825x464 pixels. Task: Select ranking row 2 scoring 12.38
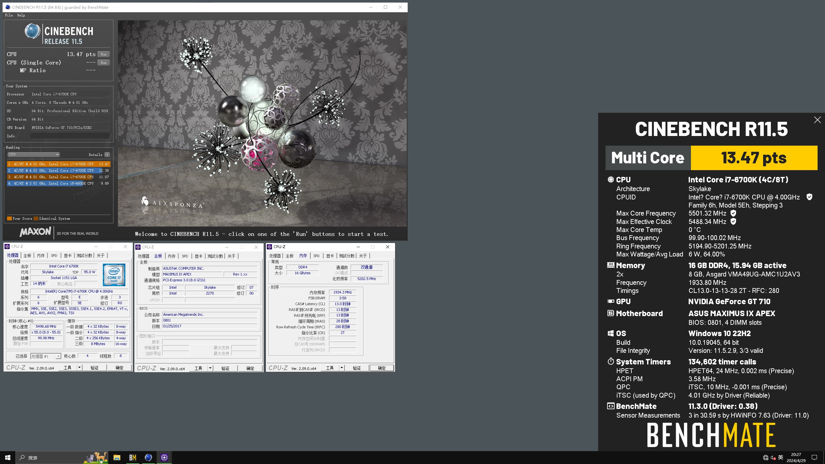click(58, 170)
